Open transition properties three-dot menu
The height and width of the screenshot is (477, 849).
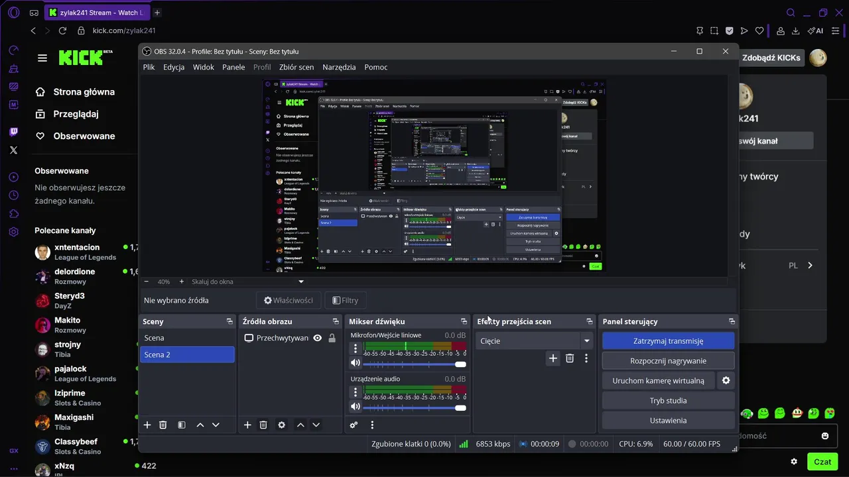[x=586, y=358]
